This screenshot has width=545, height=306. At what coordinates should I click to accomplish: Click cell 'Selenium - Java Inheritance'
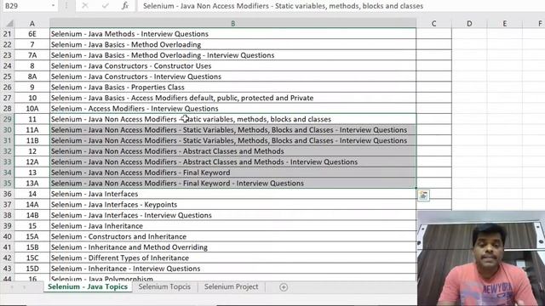coord(232,226)
